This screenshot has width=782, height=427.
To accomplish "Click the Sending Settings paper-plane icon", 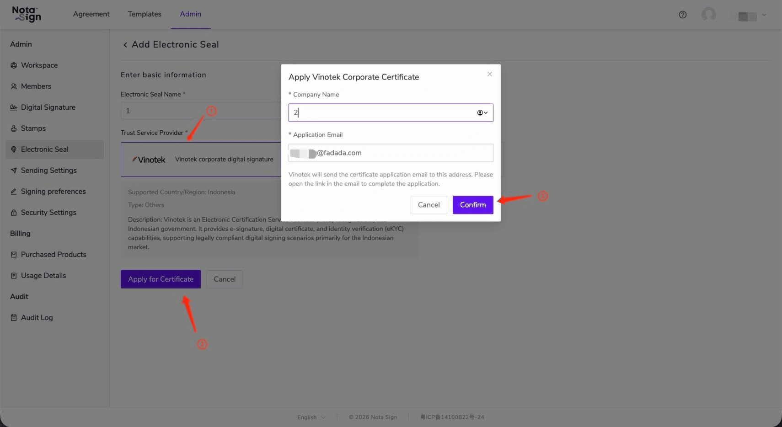I will [x=14, y=171].
